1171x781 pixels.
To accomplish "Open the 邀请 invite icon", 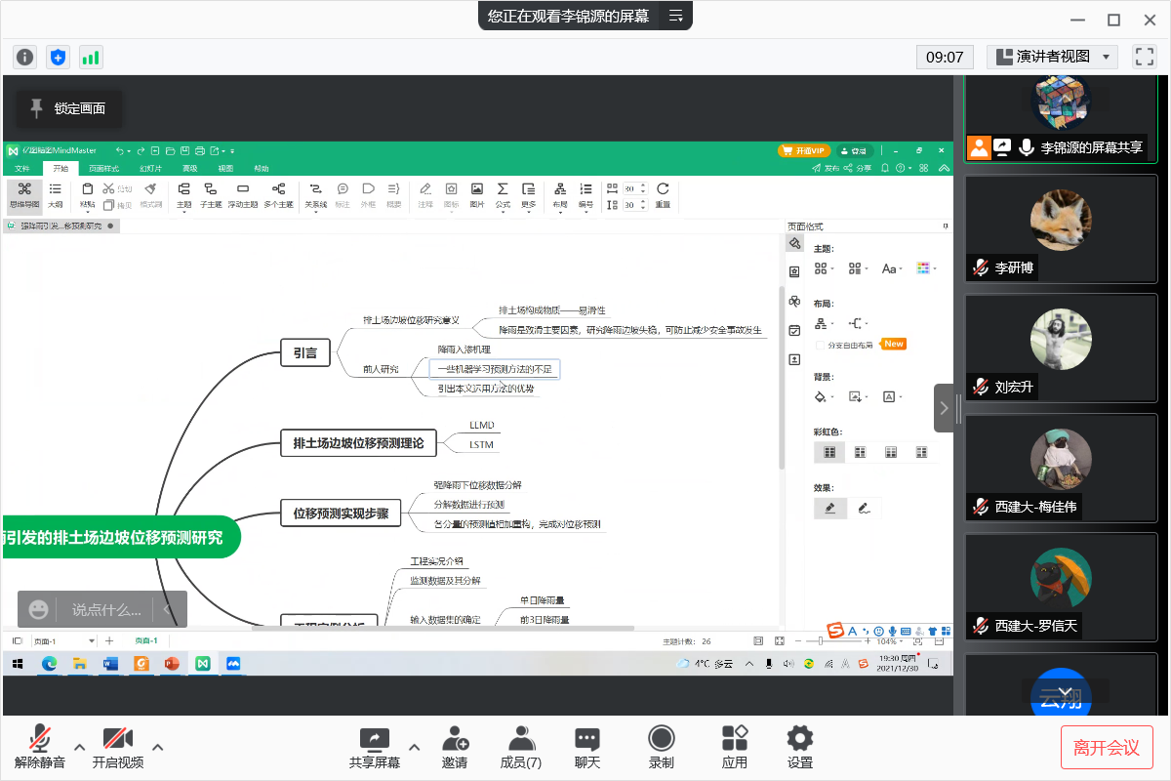I will click(x=455, y=747).
